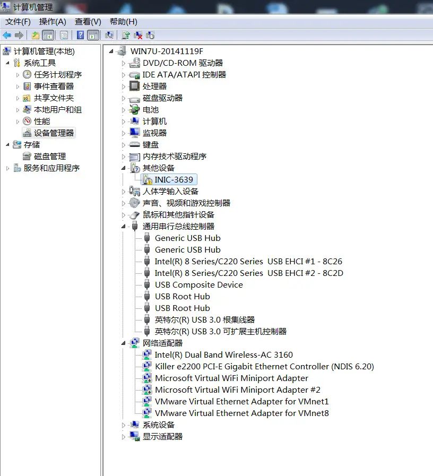Expand the 网络适配器 node

123,343
